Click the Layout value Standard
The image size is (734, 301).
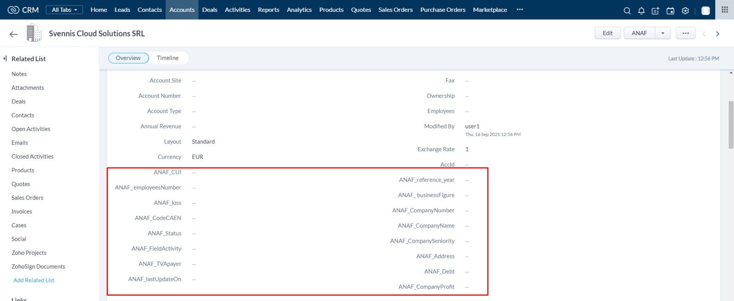tap(203, 142)
